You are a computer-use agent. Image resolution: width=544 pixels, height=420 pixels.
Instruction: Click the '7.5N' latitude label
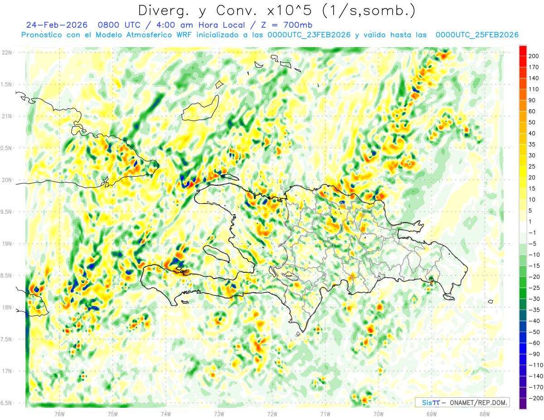tap(6, 339)
